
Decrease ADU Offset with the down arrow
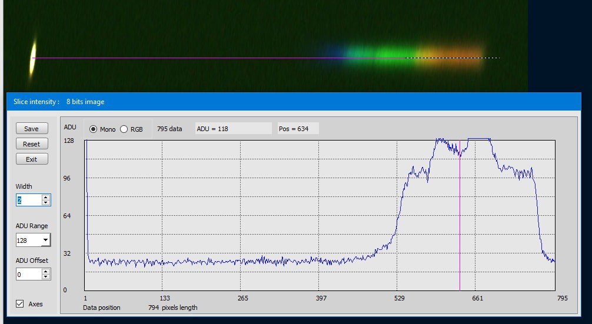46,276
